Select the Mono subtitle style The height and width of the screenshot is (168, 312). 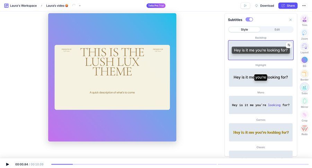(x=261, y=105)
